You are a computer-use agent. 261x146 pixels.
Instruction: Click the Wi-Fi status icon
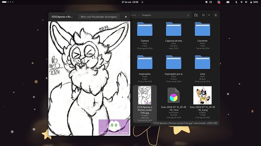241,2
